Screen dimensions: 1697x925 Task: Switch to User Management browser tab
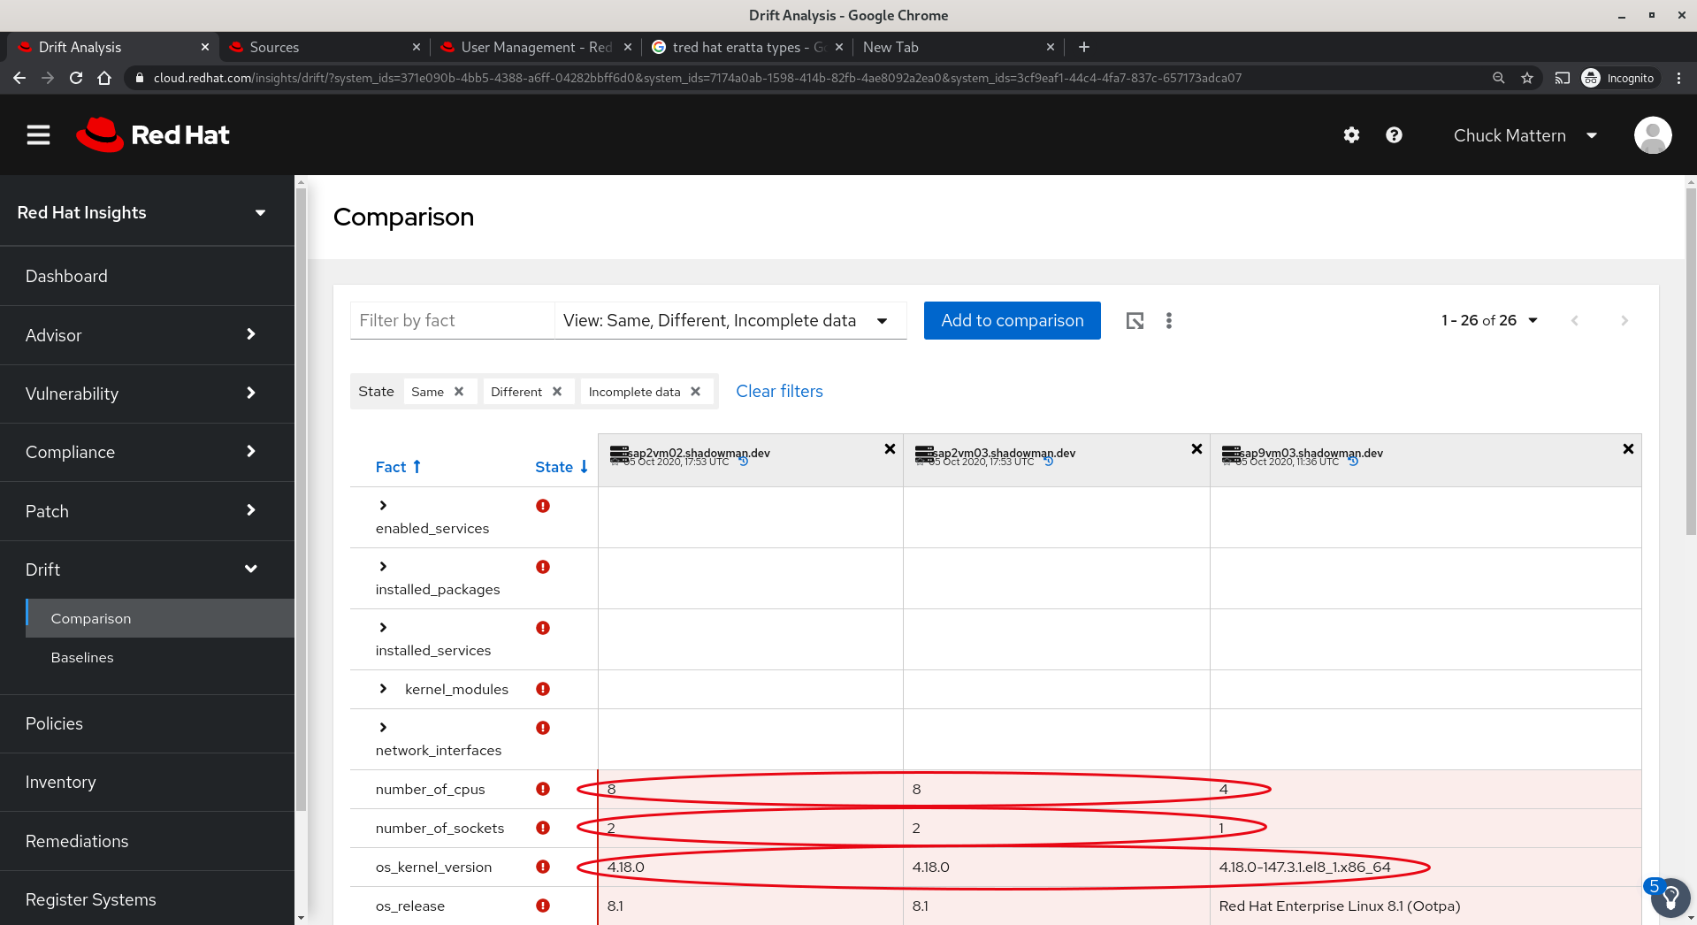coord(535,47)
